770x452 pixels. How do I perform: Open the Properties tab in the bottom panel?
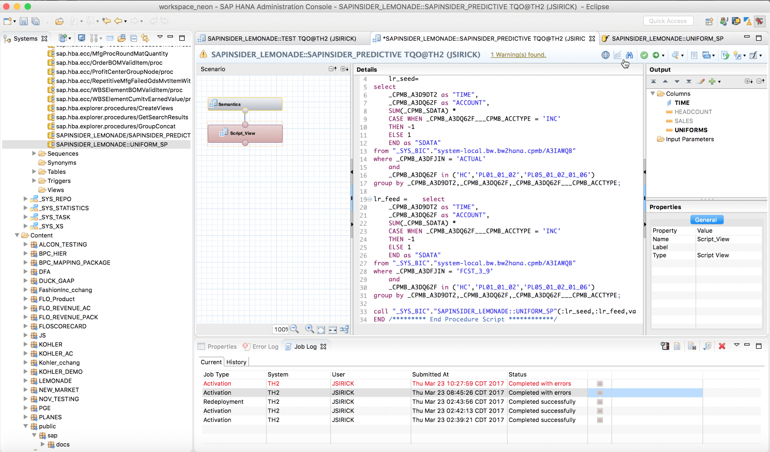pos(217,346)
